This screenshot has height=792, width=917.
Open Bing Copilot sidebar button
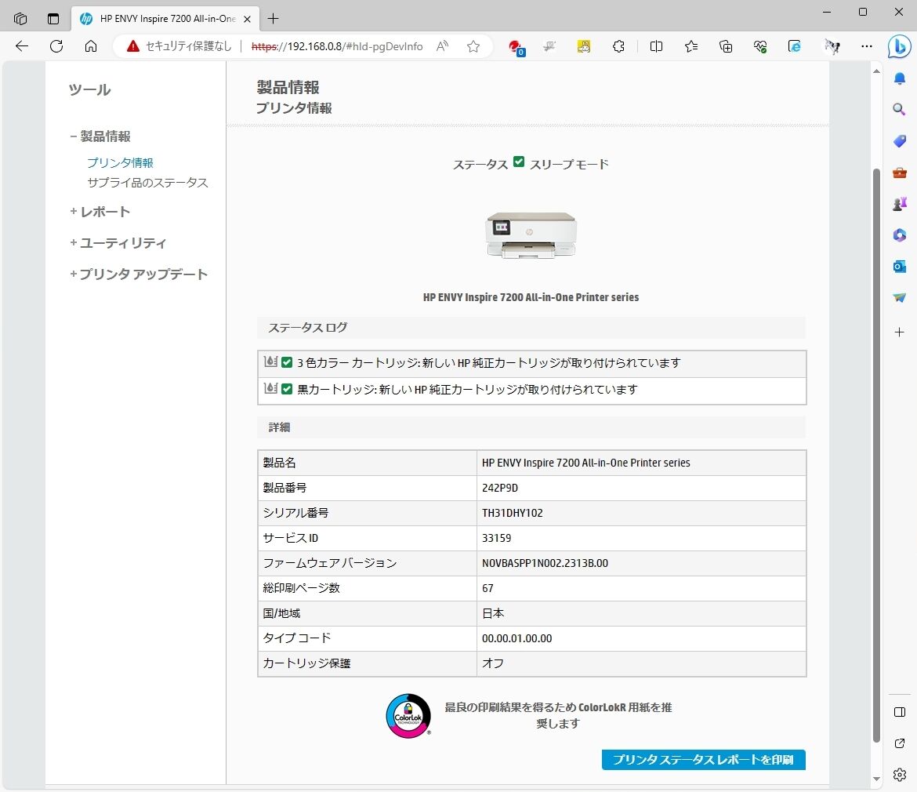click(x=899, y=46)
